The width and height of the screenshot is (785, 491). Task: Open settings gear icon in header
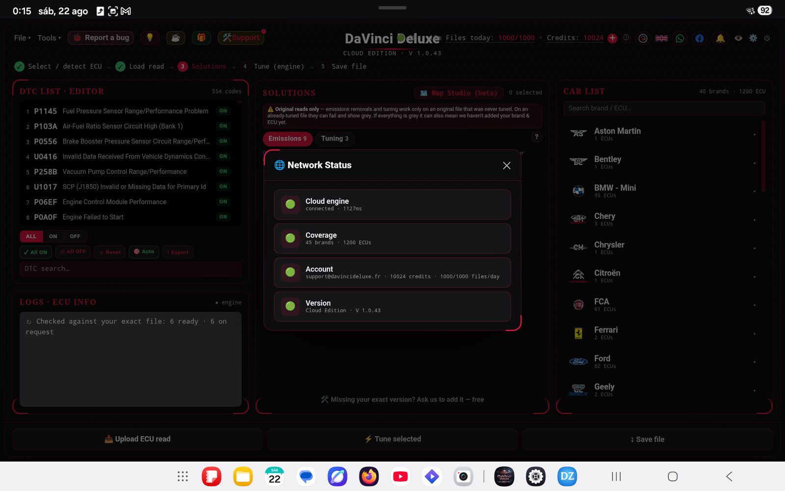click(x=753, y=38)
